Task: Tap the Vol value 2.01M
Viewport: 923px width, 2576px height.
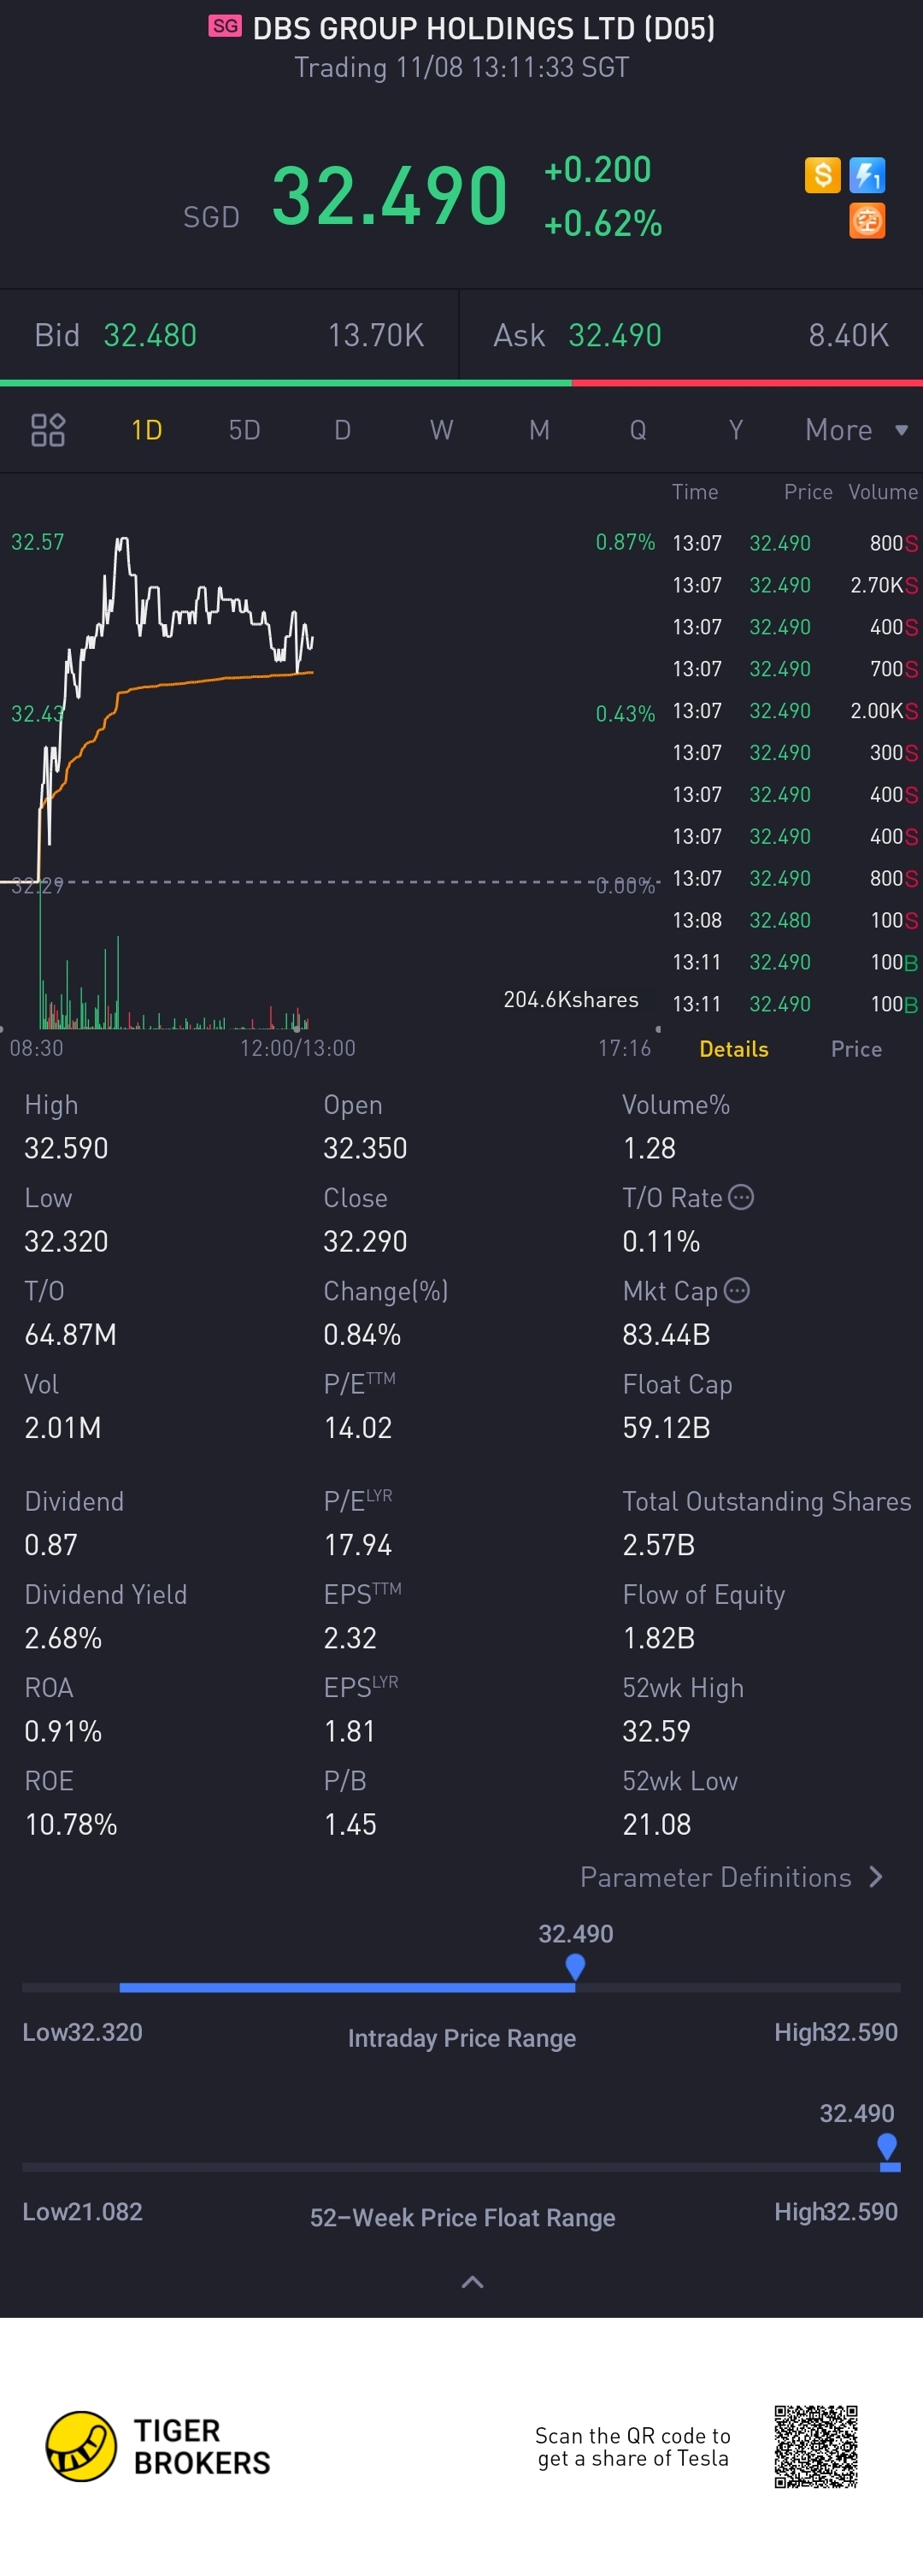Action: (62, 1427)
